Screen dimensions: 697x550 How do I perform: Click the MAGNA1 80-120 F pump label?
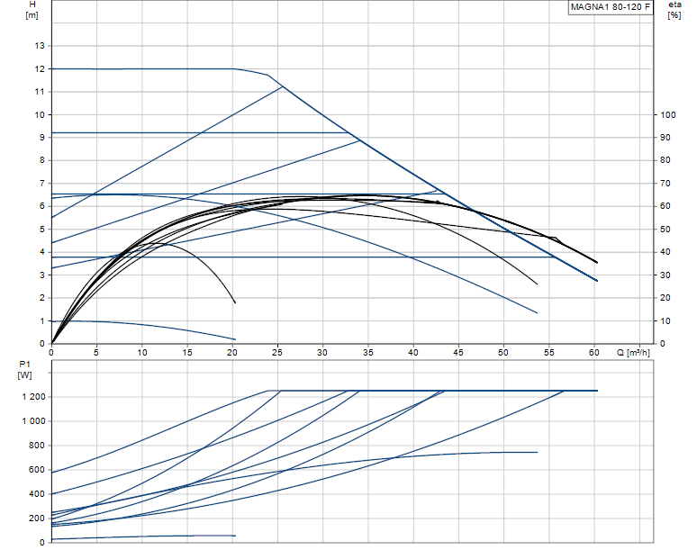click(x=610, y=7)
